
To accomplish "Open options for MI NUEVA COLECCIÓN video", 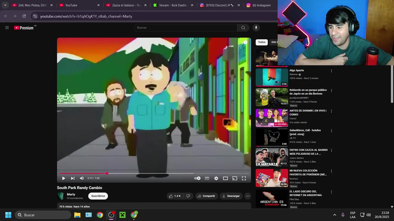I will [332, 171].
